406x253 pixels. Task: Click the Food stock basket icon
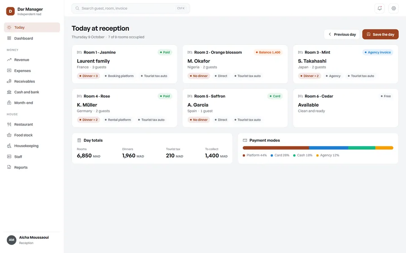[9, 135]
